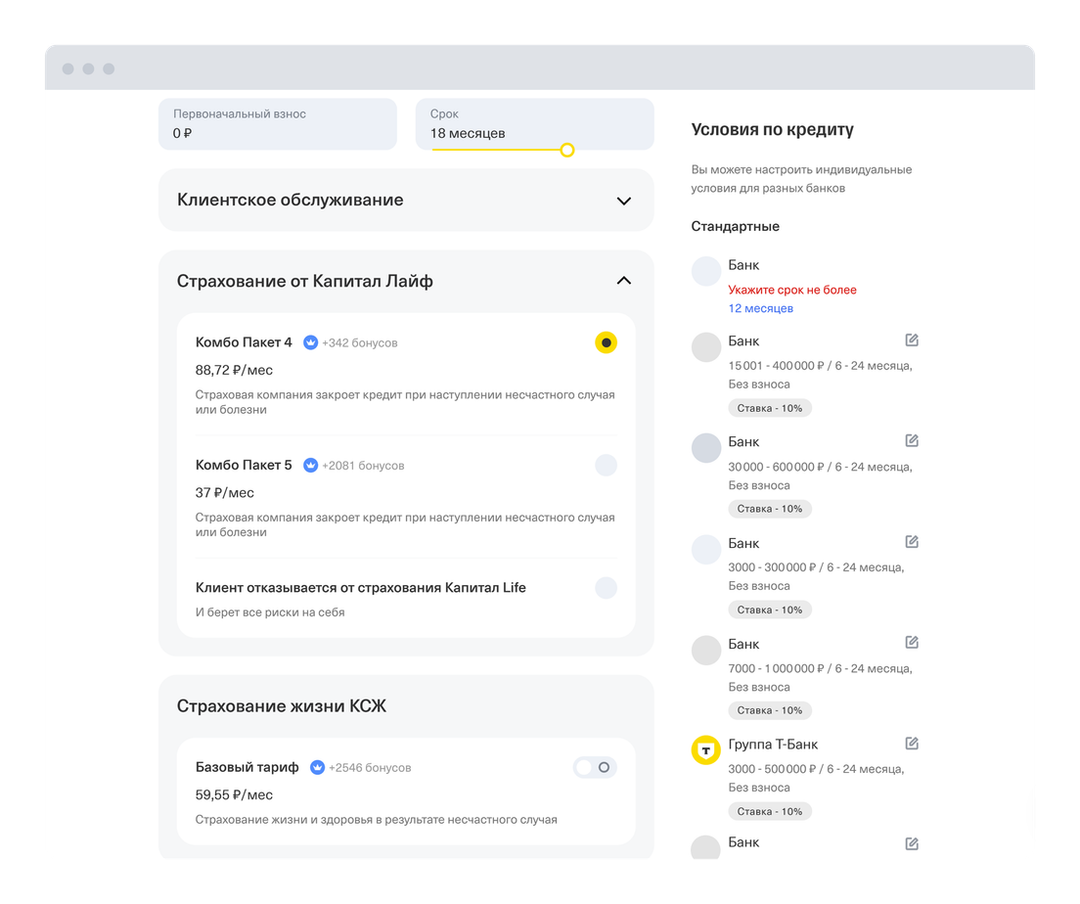Collapse the Страхование от Капитал Лайф section
This screenshot has height=904, width=1080.
pyautogui.click(x=624, y=281)
